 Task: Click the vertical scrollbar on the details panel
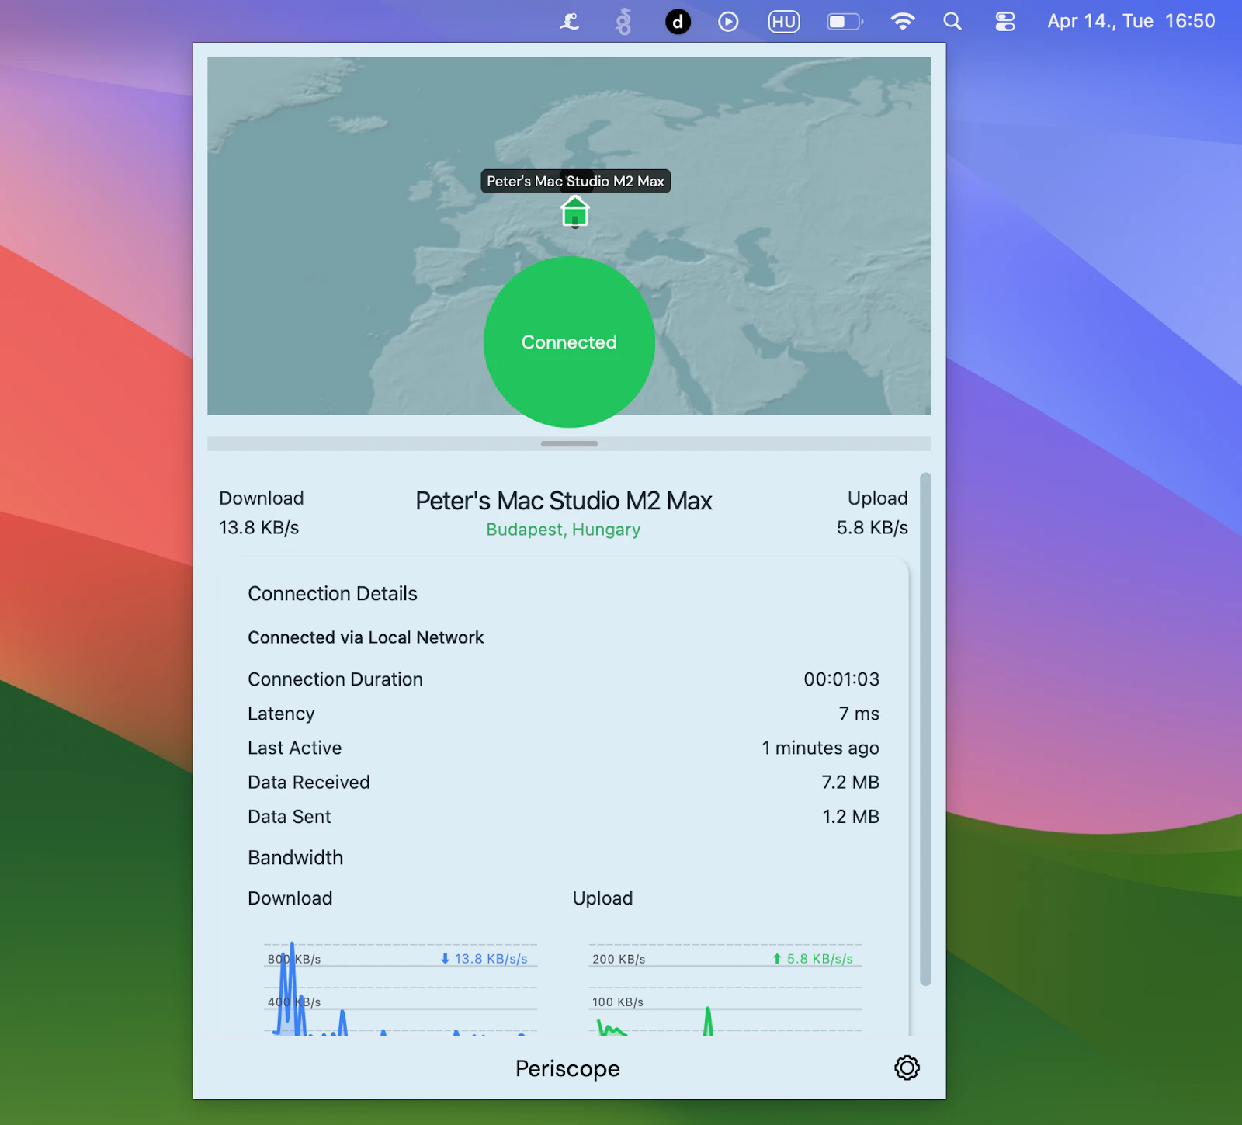click(x=925, y=730)
